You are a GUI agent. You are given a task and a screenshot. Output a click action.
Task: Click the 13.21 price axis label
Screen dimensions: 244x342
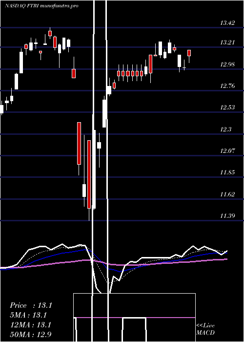[x=227, y=42]
